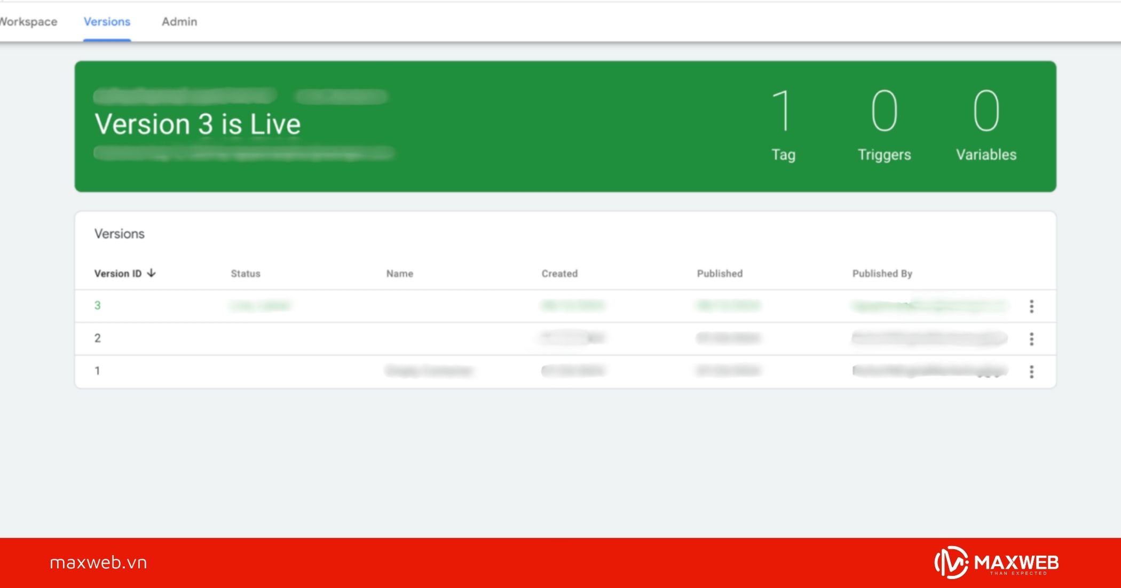
Task: Click the MAXWEB logo in footer
Action: (x=996, y=563)
